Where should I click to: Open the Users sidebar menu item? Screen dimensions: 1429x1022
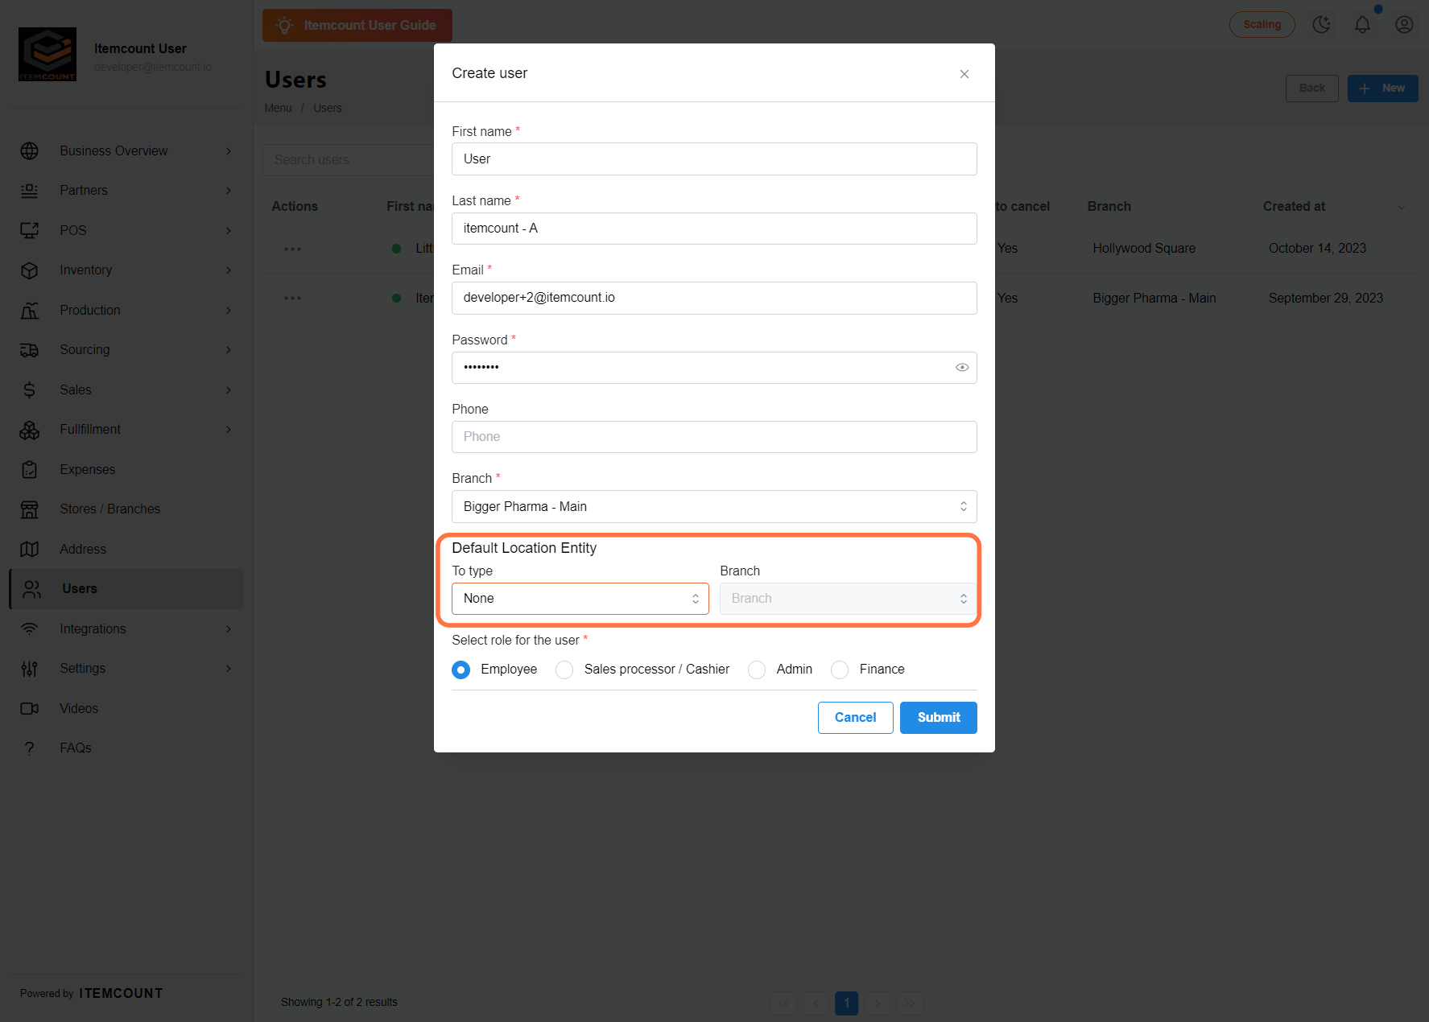tap(126, 589)
